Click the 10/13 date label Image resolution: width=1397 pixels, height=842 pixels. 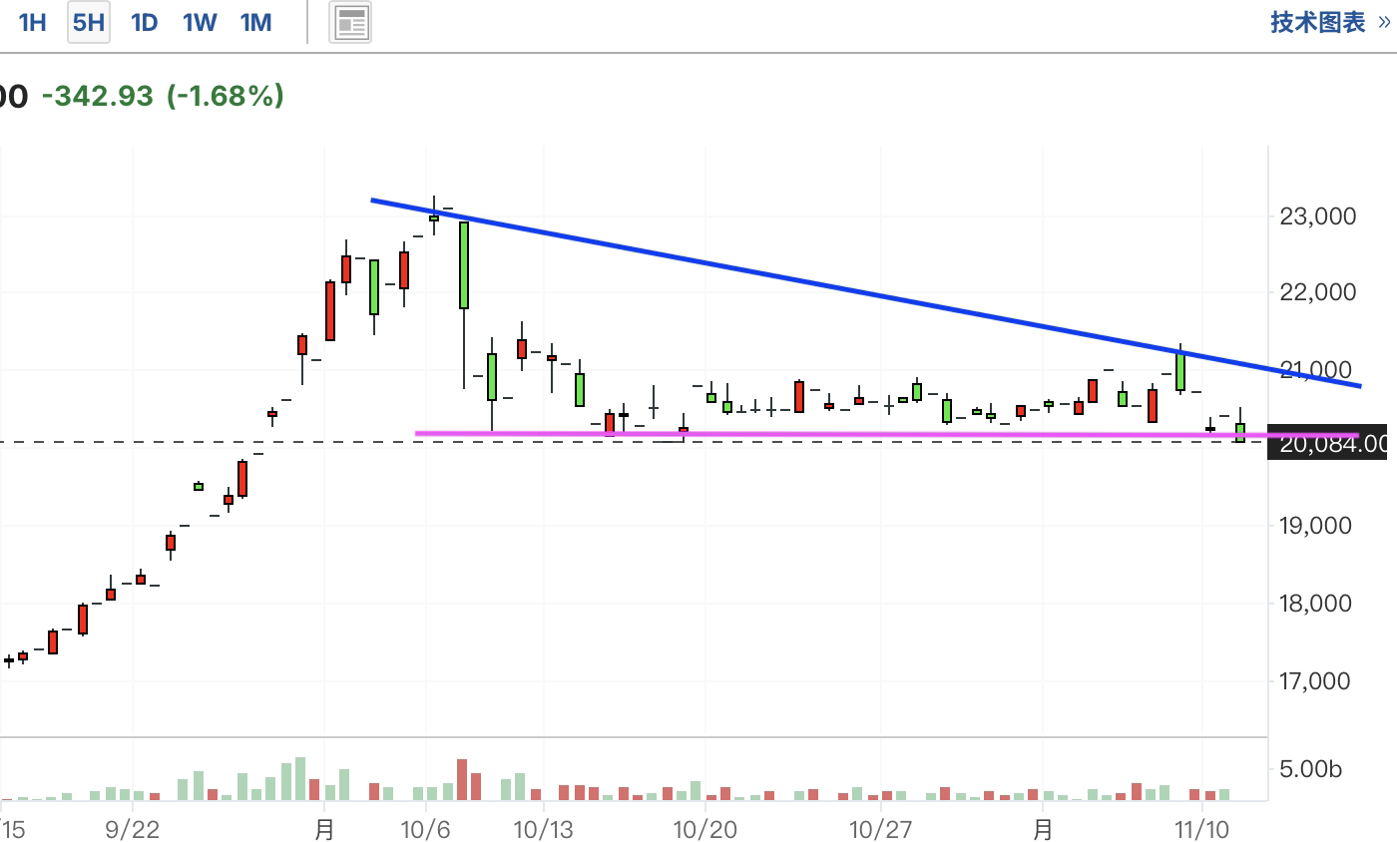[544, 829]
